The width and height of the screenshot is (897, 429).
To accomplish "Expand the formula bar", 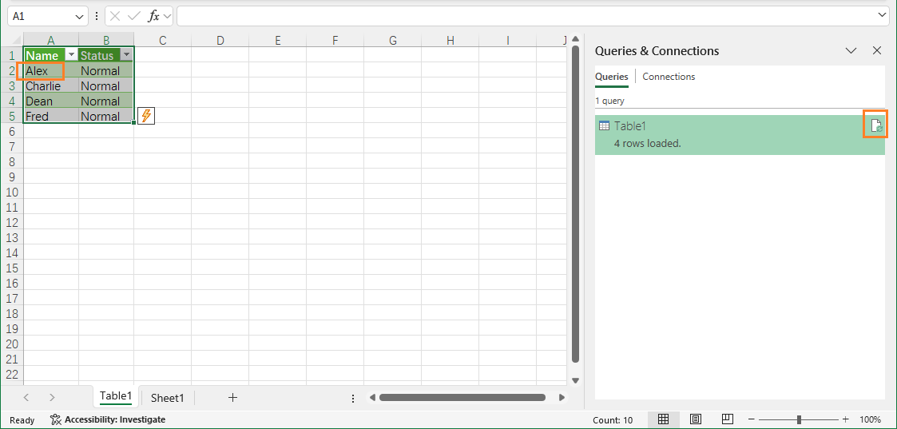I will [x=881, y=15].
